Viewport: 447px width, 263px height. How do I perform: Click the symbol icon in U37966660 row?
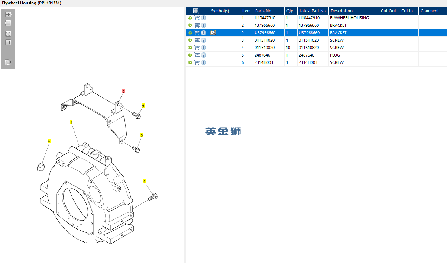[213, 33]
